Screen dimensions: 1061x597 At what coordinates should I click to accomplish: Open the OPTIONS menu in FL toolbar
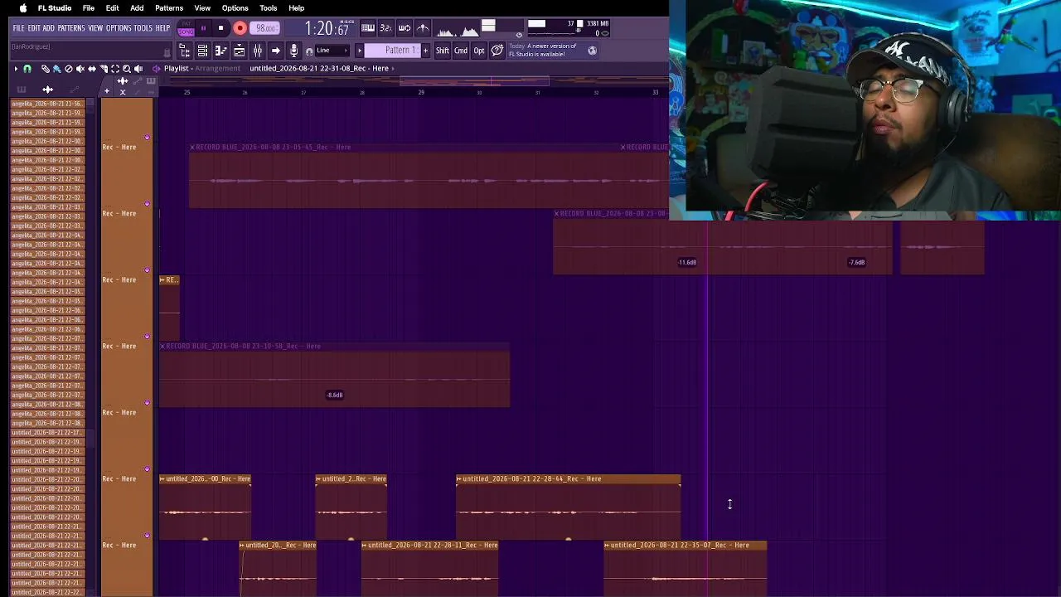click(x=119, y=28)
